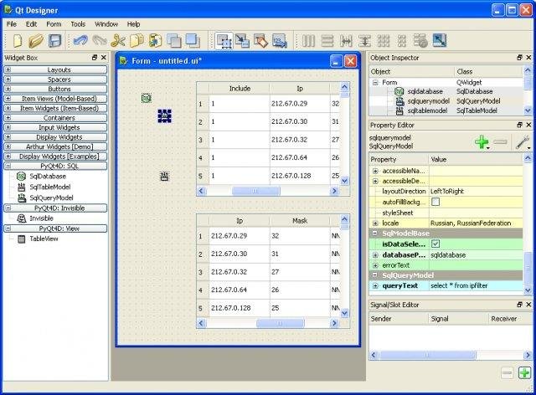The width and height of the screenshot is (536, 395).
Task: Click the Paste clipboard icon
Action: coord(155,41)
